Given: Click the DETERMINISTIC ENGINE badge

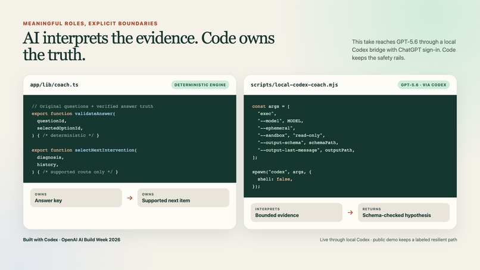Looking at the screenshot, I should tap(200, 85).
